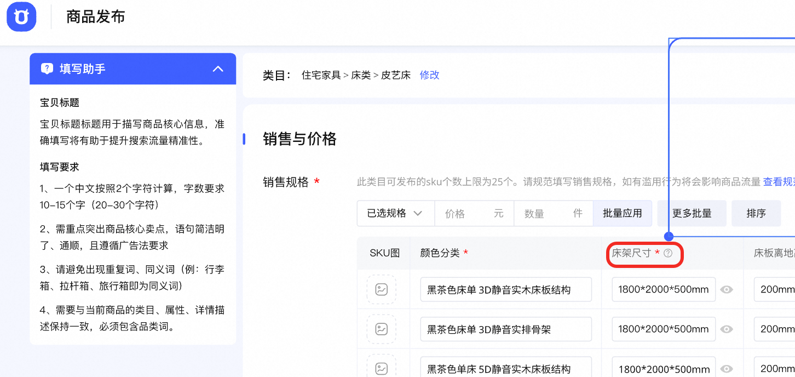
Task: Click the 批量应用 button
Action: click(623, 213)
